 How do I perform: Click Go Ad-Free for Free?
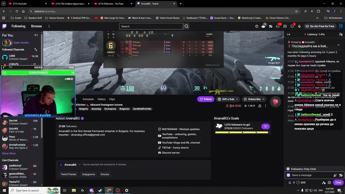[320, 26]
